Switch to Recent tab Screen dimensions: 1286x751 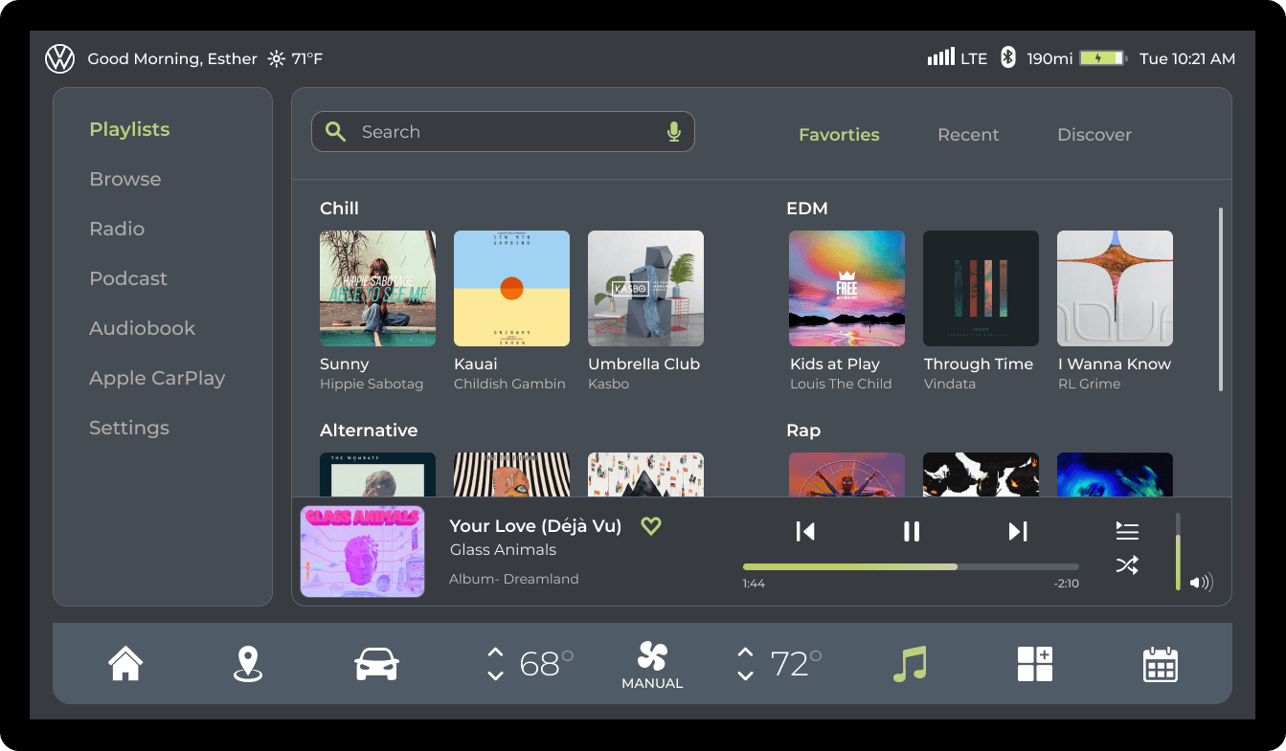click(x=968, y=135)
